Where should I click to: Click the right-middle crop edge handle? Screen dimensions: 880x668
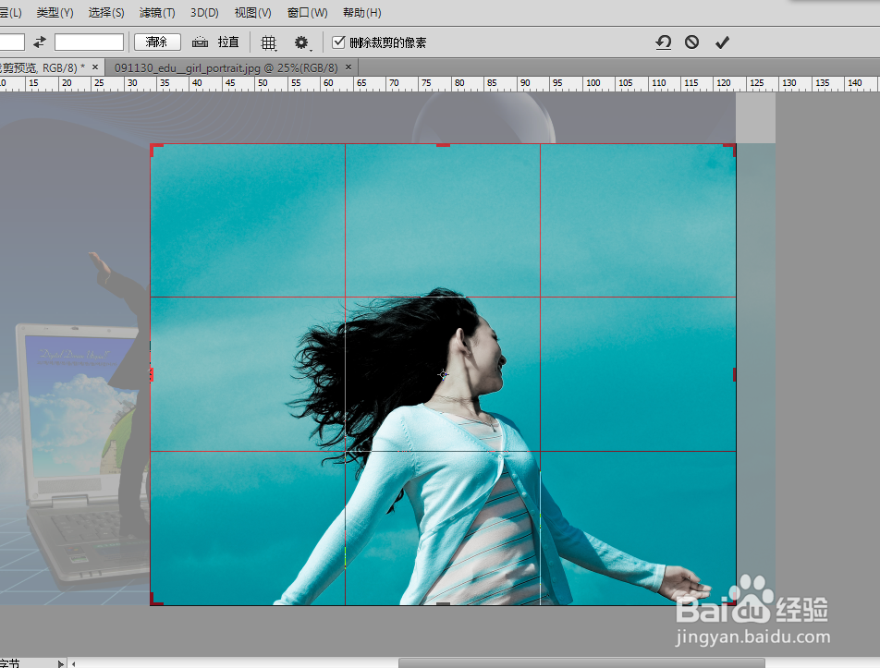[x=734, y=375]
